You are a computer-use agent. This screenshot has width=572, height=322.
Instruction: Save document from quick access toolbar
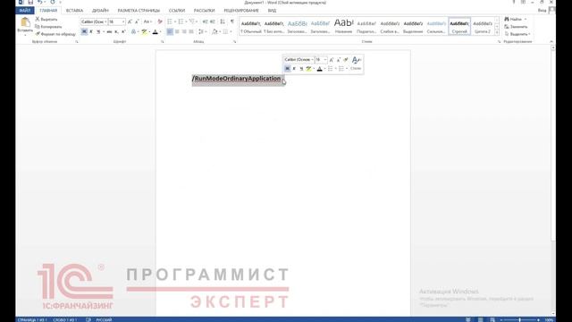[30, 2]
